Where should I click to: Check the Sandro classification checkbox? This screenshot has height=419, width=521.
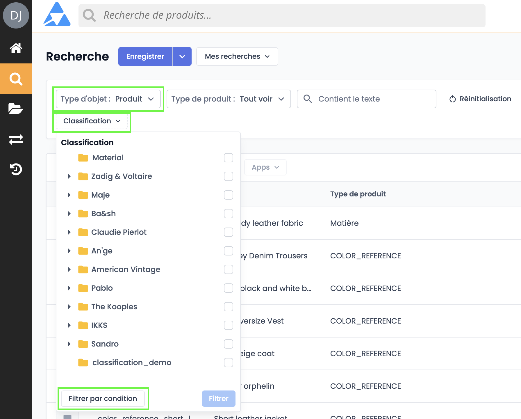pos(229,344)
